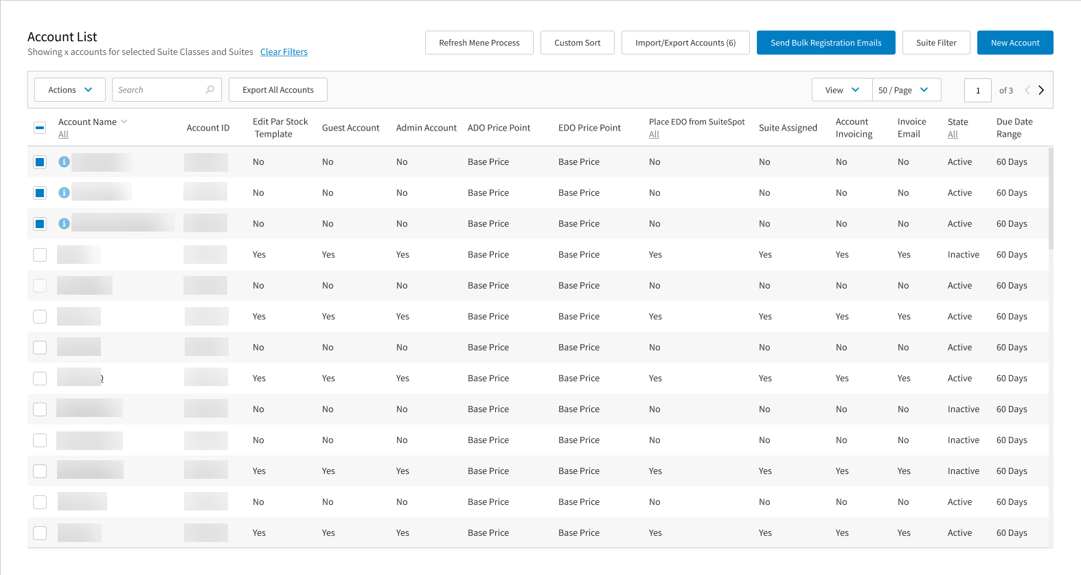Image resolution: width=1081 pixels, height=575 pixels.
Task: Click the Edit Par Stock Template column header
Action: tap(280, 128)
